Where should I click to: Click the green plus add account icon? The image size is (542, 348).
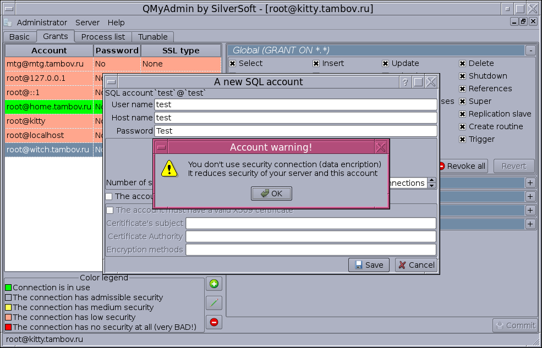point(214,284)
